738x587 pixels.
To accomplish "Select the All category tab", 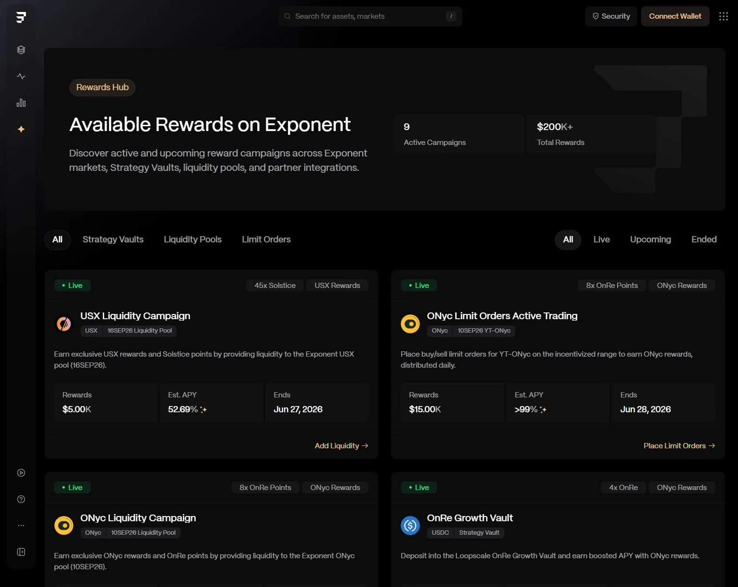I will coord(58,240).
